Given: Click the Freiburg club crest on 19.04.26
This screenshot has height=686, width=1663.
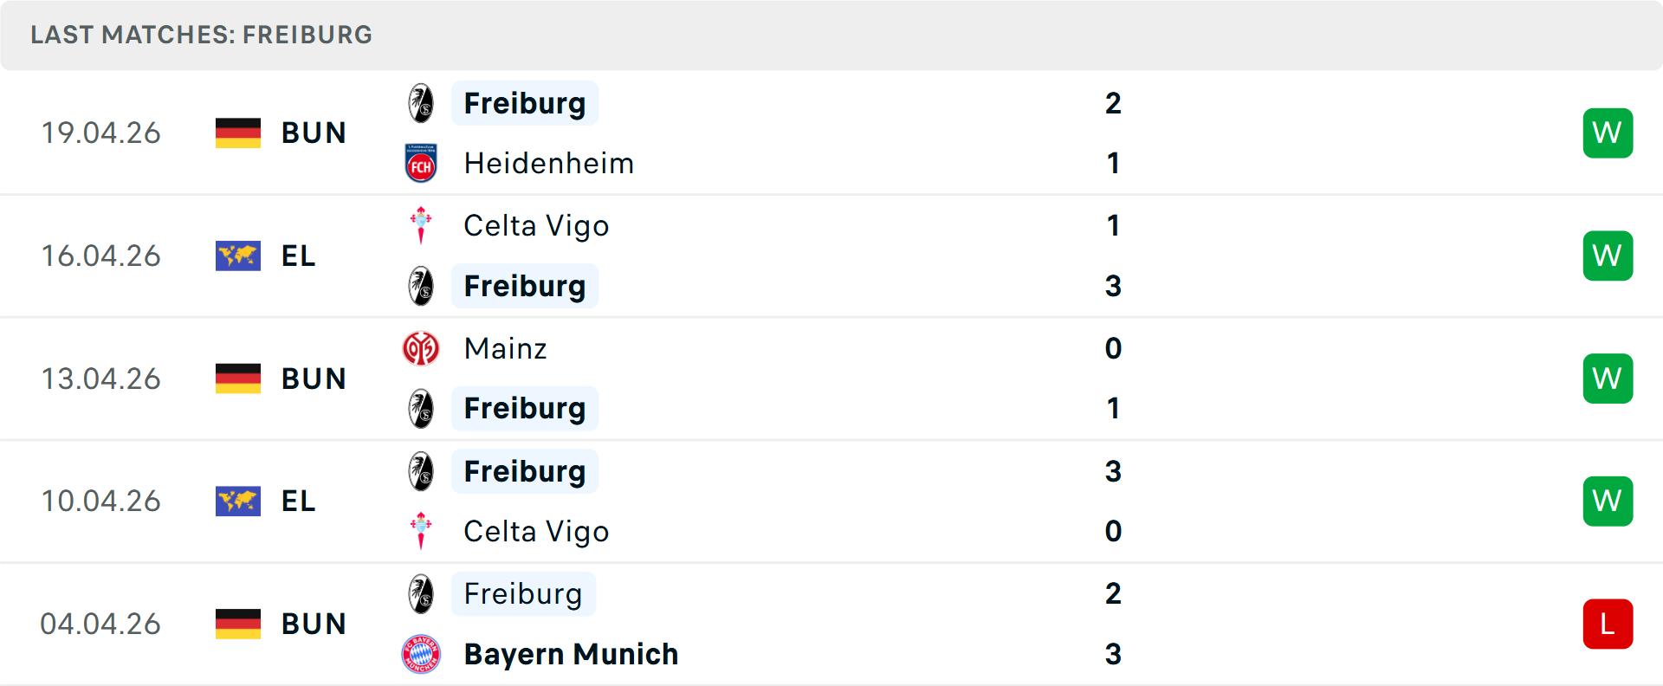Looking at the screenshot, I should click(422, 101).
